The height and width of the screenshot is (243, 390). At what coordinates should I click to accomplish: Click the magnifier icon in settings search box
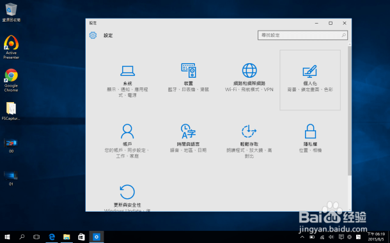point(344,35)
